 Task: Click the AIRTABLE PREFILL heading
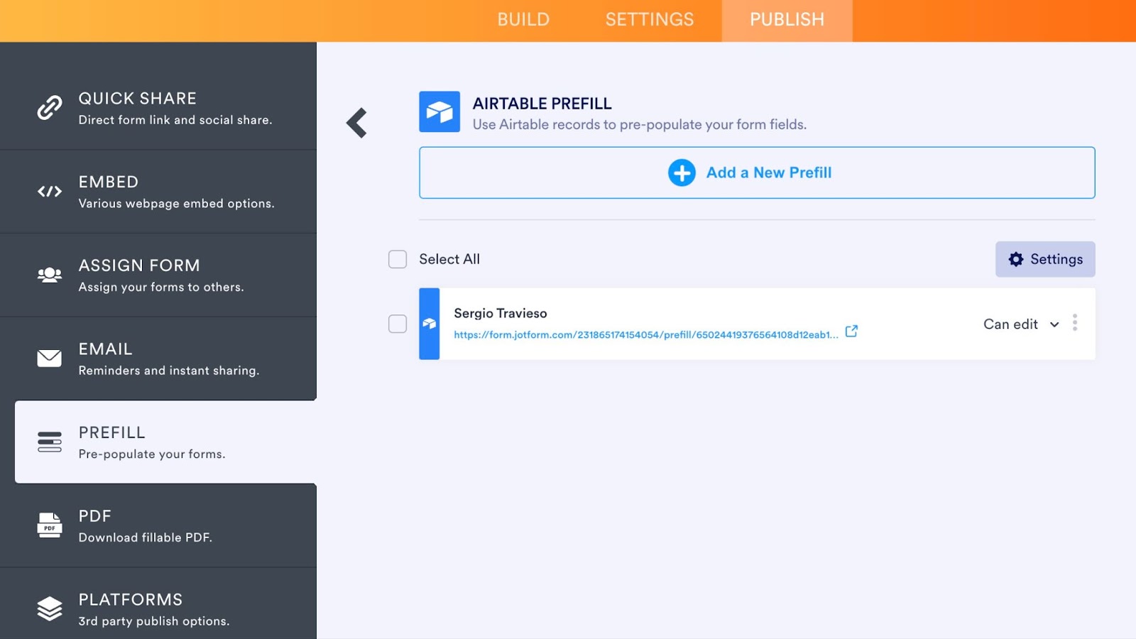(542, 104)
